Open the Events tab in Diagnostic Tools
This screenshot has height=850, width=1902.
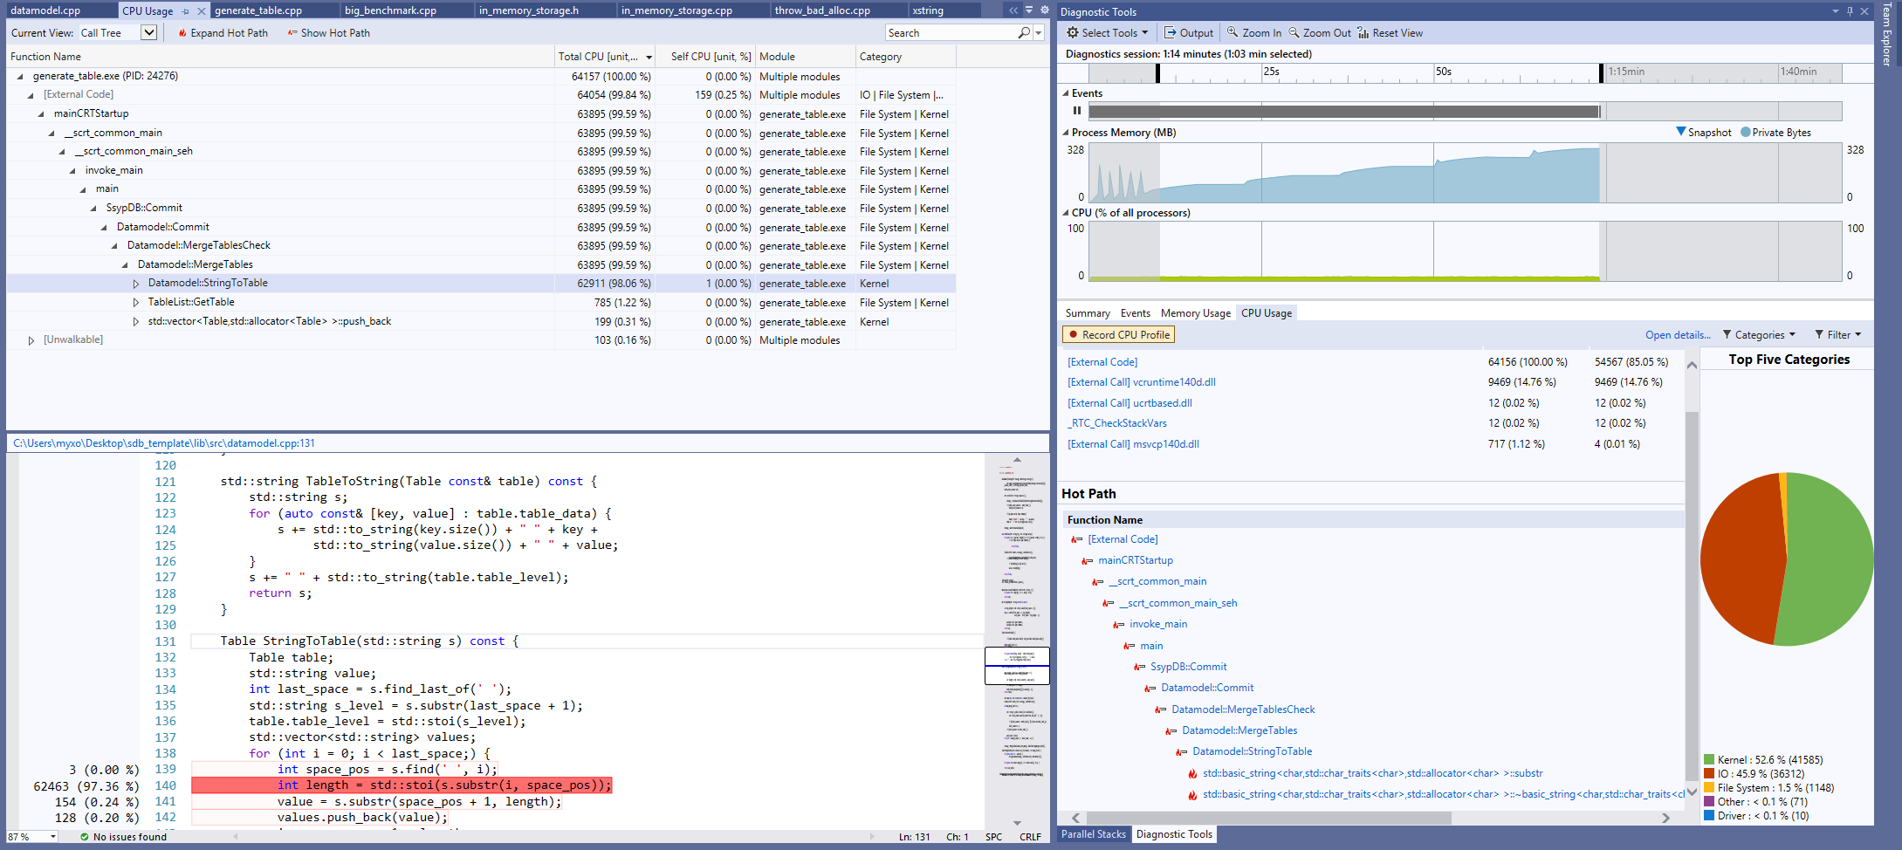[1136, 313]
